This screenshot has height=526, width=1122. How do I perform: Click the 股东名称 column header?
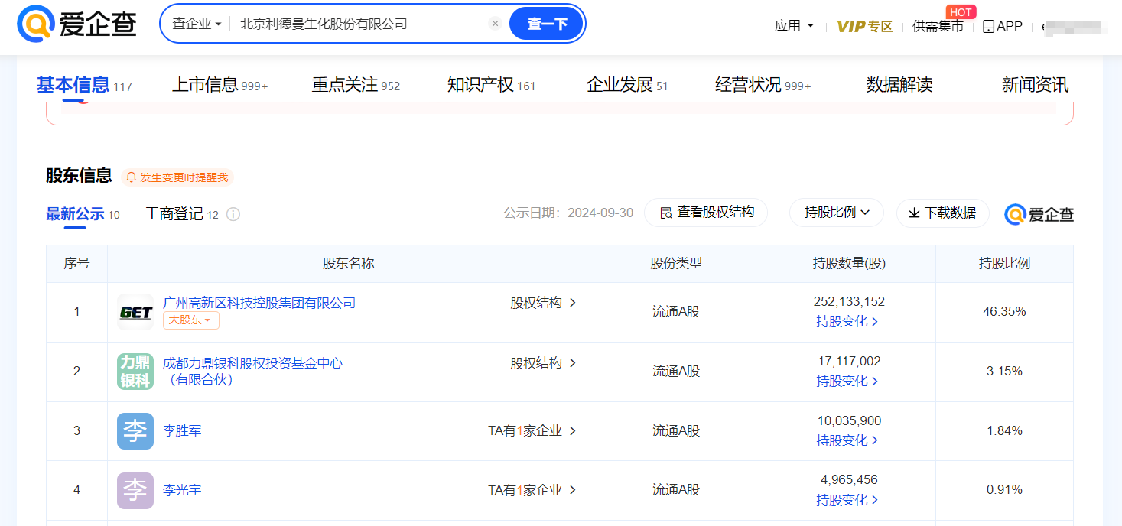(x=349, y=264)
